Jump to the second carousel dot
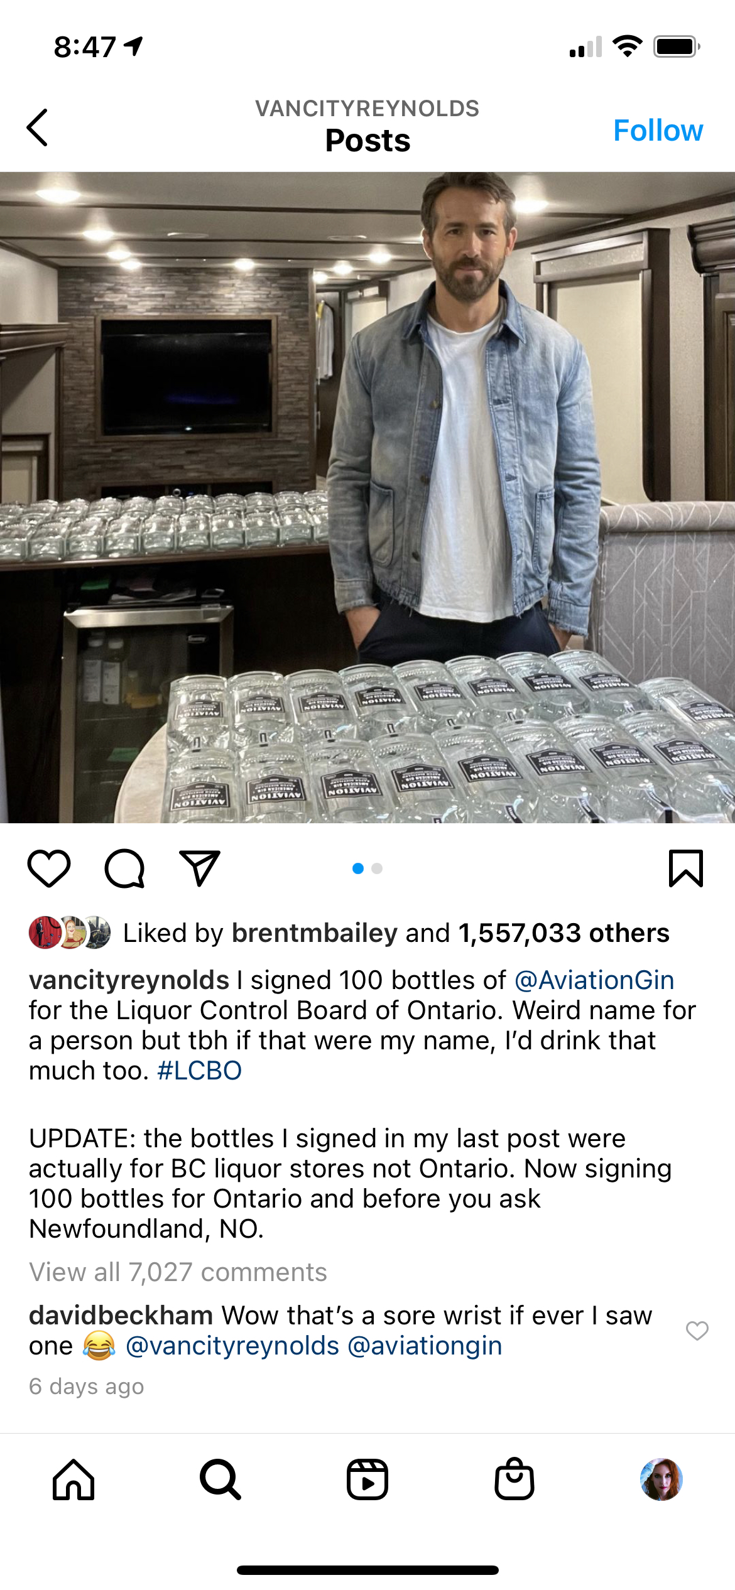 coord(377,868)
